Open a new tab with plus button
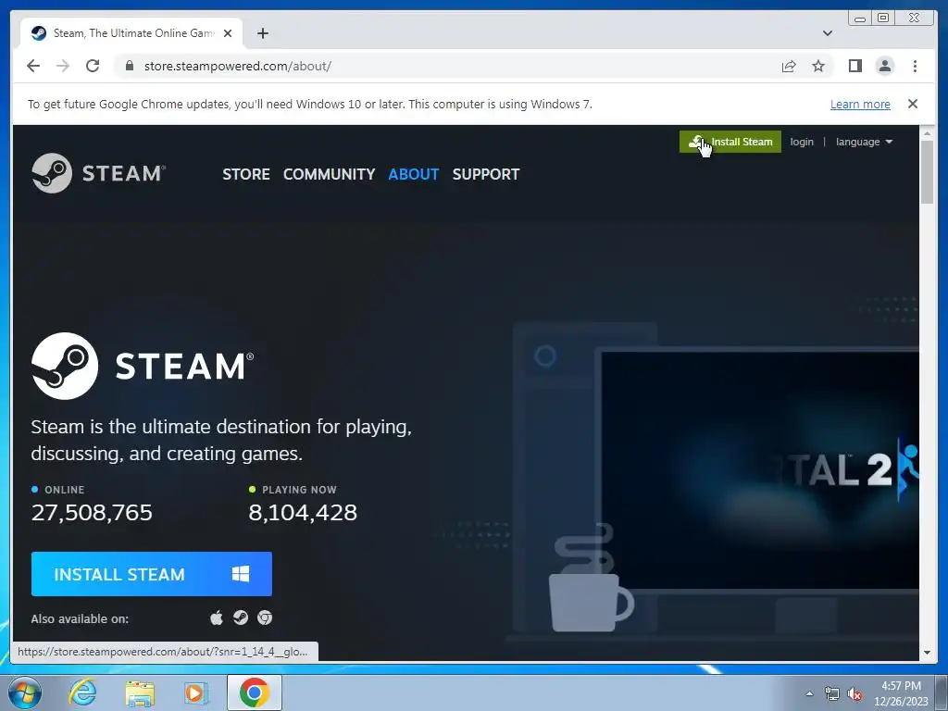This screenshot has height=711, width=948. point(262,33)
